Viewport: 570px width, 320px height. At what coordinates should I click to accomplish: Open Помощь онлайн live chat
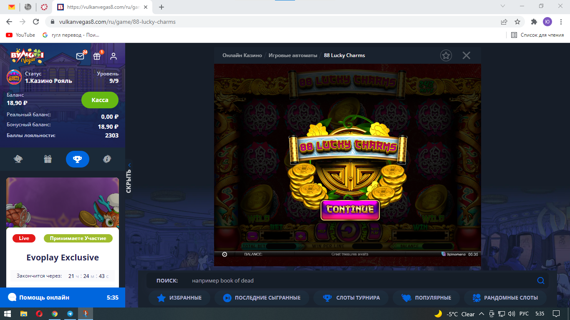63,297
